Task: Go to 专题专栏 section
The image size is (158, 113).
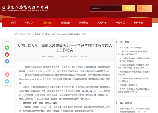Action: click(x=120, y=23)
